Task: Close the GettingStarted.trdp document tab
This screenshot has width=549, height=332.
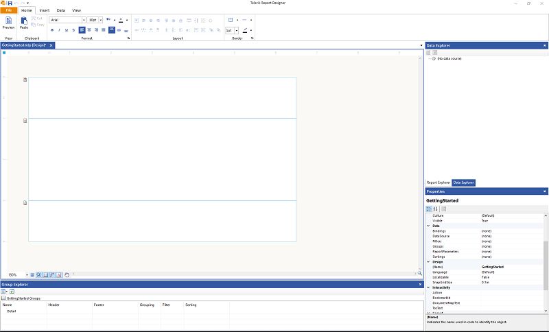Action: (x=51, y=45)
